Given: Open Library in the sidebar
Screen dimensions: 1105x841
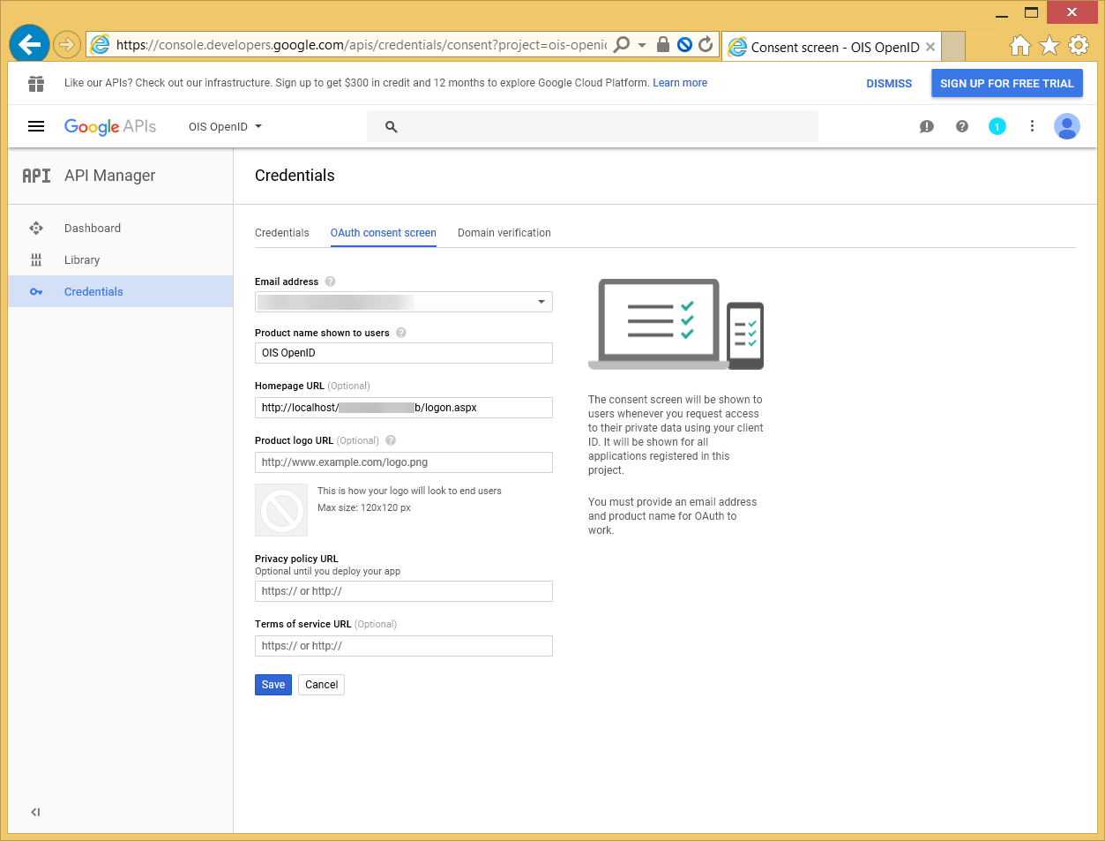Looking at the screenshot, I should [121, 259].
